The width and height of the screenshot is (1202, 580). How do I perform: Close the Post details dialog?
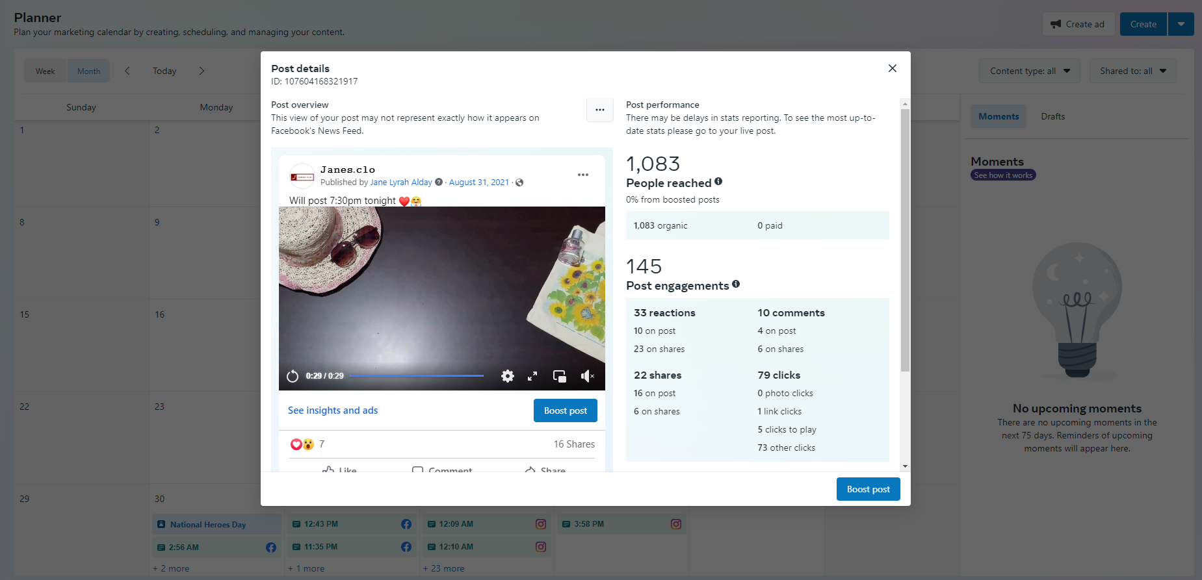[893, 68]
